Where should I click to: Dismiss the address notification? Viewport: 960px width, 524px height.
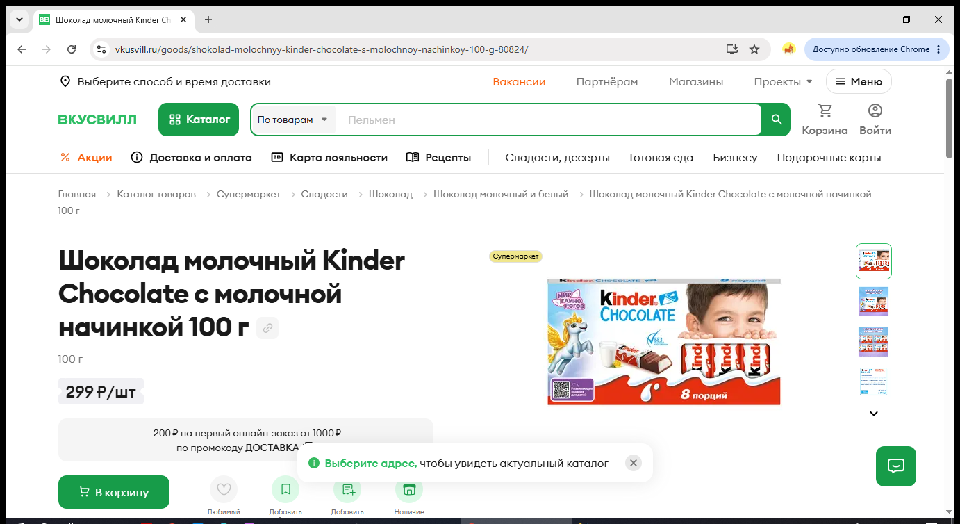point(633,463)
